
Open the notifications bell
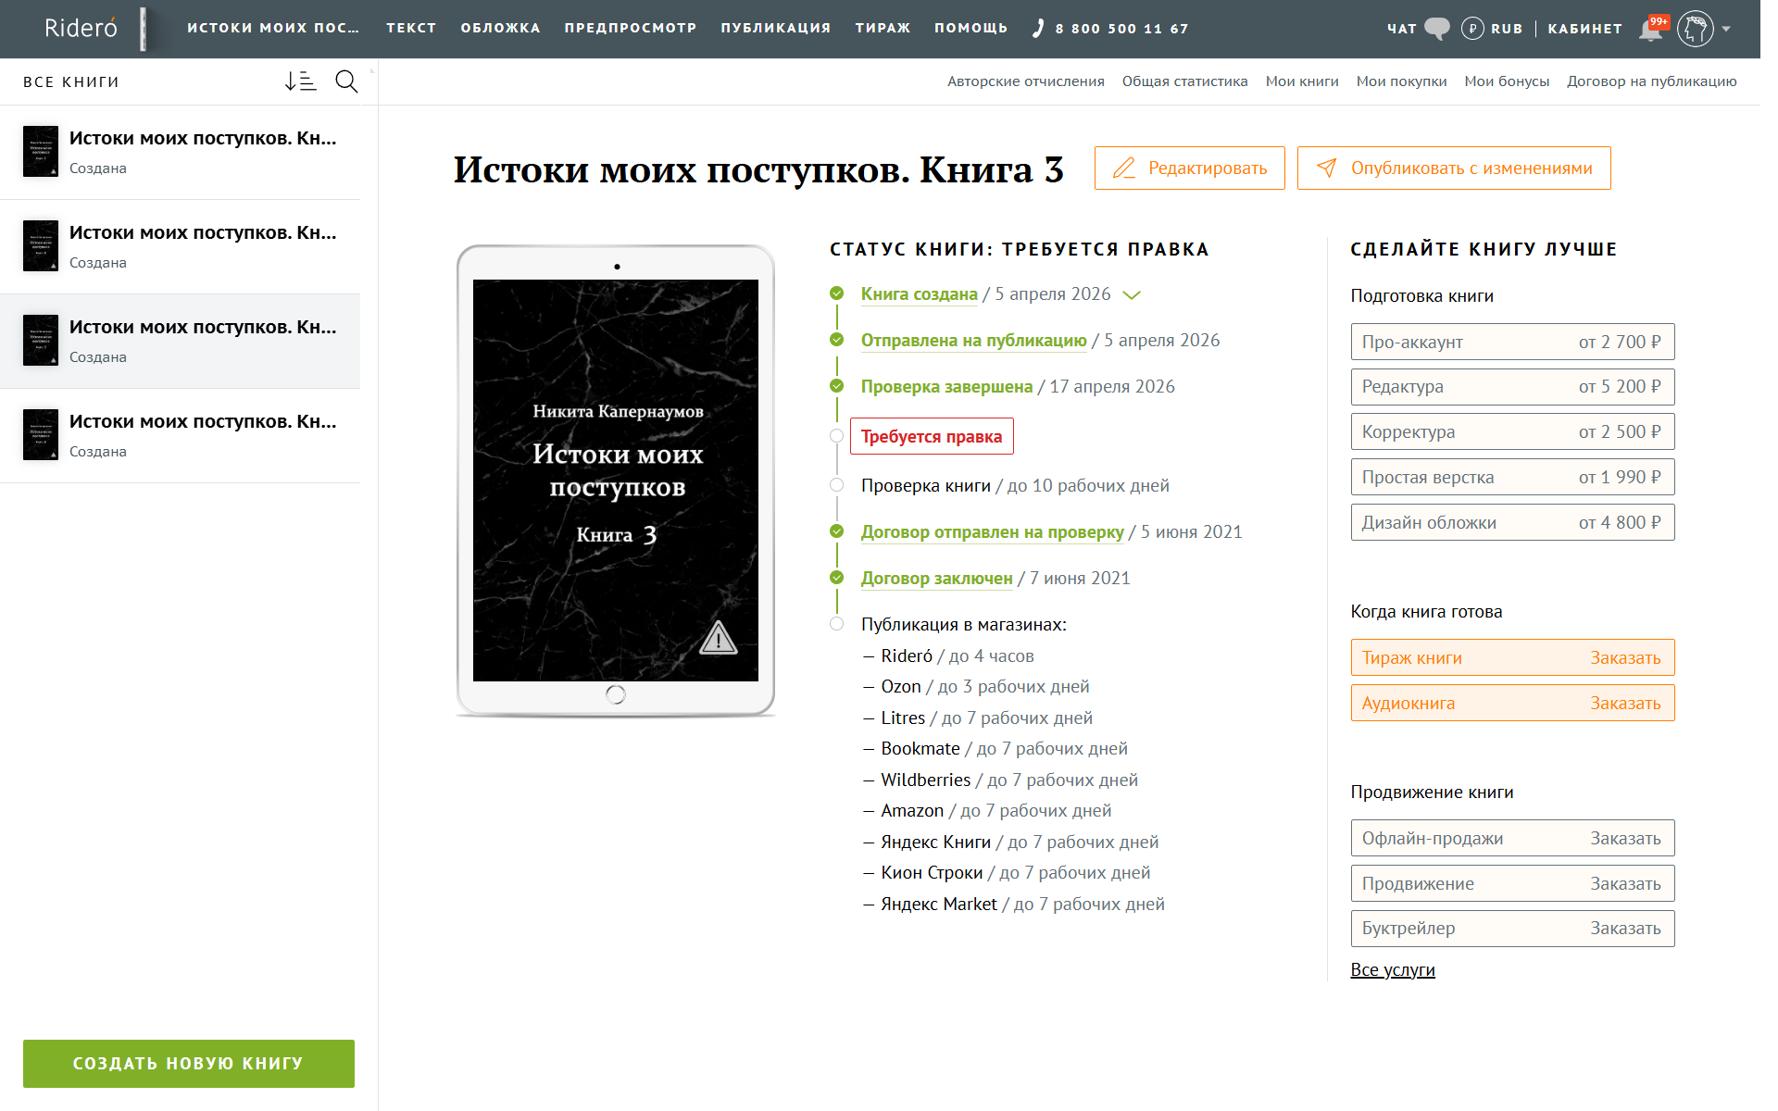(1650, 29)
